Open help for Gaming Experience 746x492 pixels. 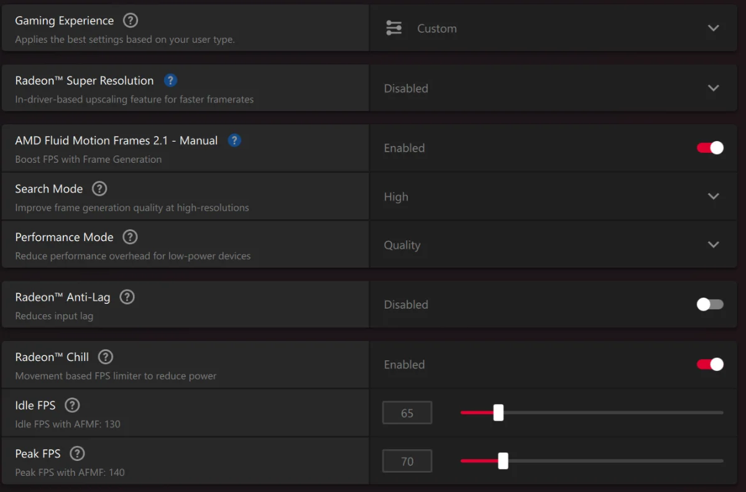[130, 20]
